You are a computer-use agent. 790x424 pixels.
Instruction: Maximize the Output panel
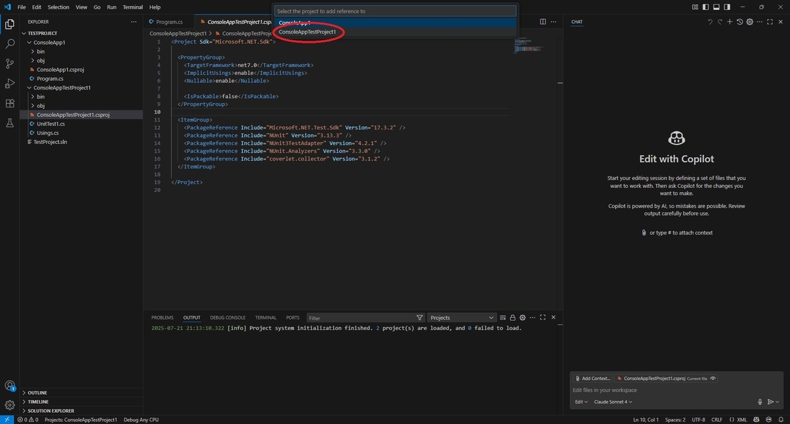coord(543,318)
